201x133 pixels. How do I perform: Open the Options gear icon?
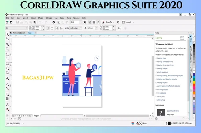(118, 22)
